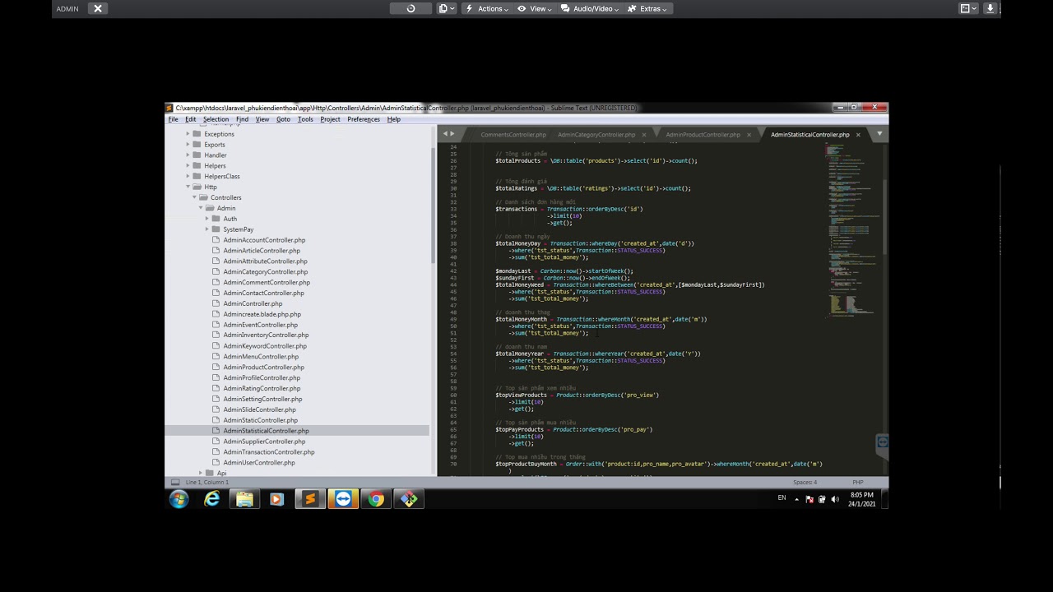Expand the Exceptions folder
The height and width of the screenshot is (592, 1053).
click(x=188, y=134)
